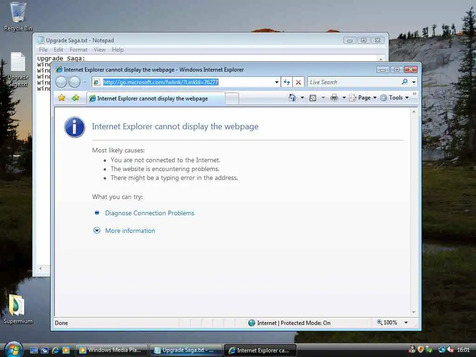Click Switch between windows quick launch icon

click(x=45, y=350)
